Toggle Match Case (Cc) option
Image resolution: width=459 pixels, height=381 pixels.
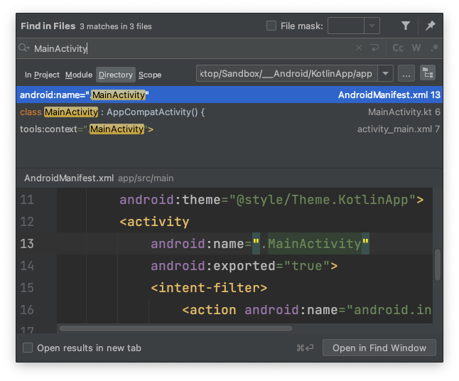tap(398, 48)
